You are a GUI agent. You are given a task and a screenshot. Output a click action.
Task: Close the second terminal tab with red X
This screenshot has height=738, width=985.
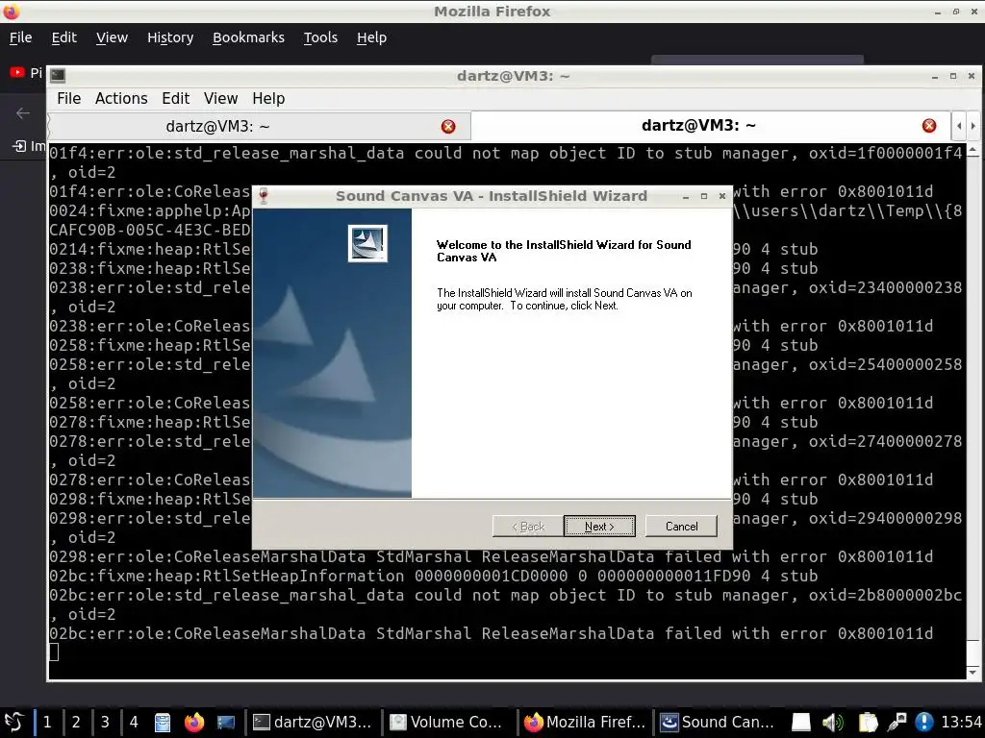pos(929,126)
